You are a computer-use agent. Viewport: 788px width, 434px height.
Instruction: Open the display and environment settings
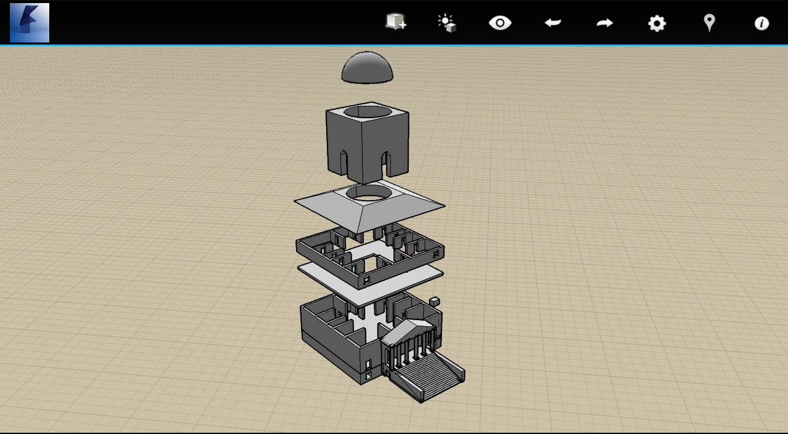[446, 23]
